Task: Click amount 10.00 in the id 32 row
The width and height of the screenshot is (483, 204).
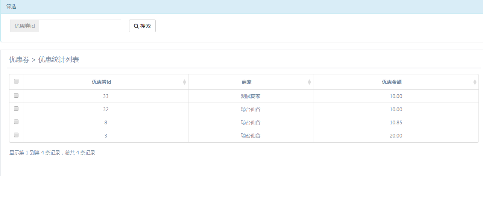Action: [x=396, y=109]
